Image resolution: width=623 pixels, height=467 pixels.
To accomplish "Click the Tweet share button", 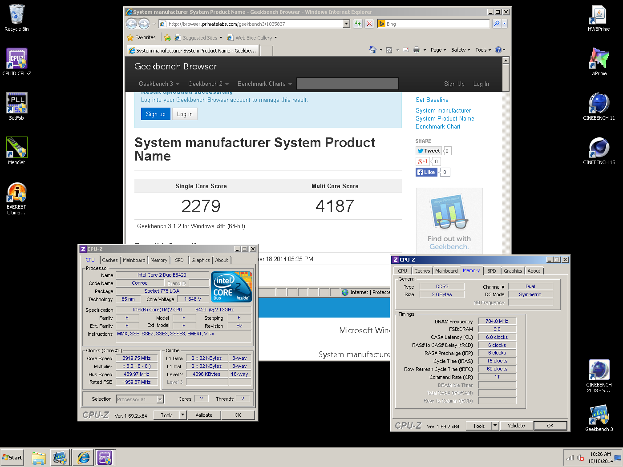I will pyautogui.click(x=429, y=151).
